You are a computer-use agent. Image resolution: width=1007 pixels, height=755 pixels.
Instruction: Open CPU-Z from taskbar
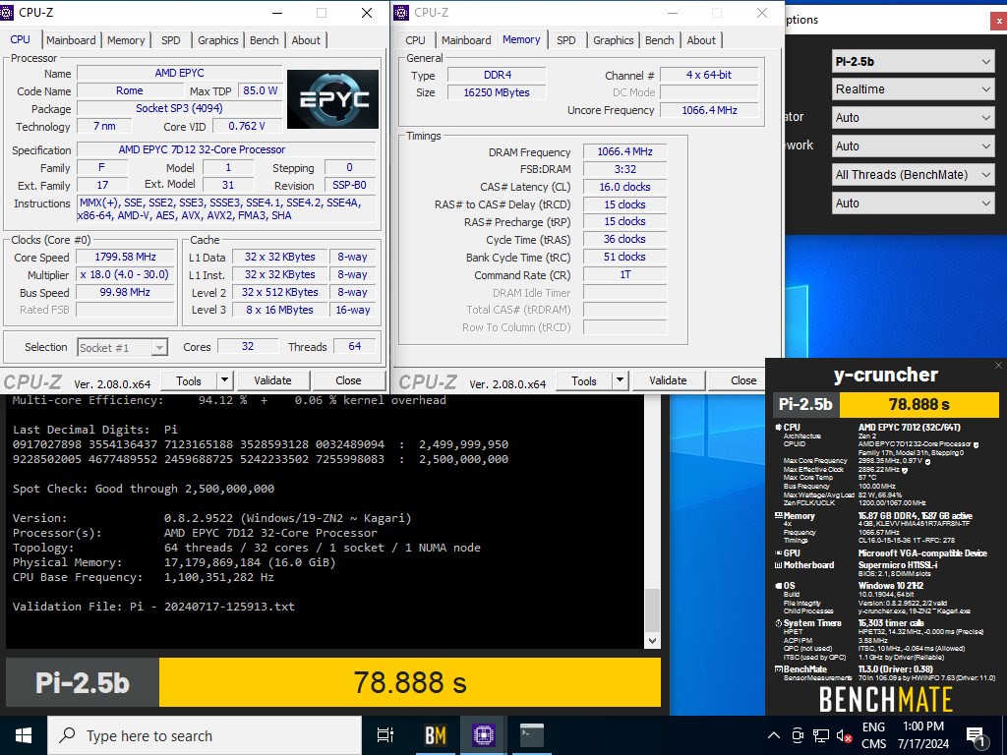coord(484,735)
